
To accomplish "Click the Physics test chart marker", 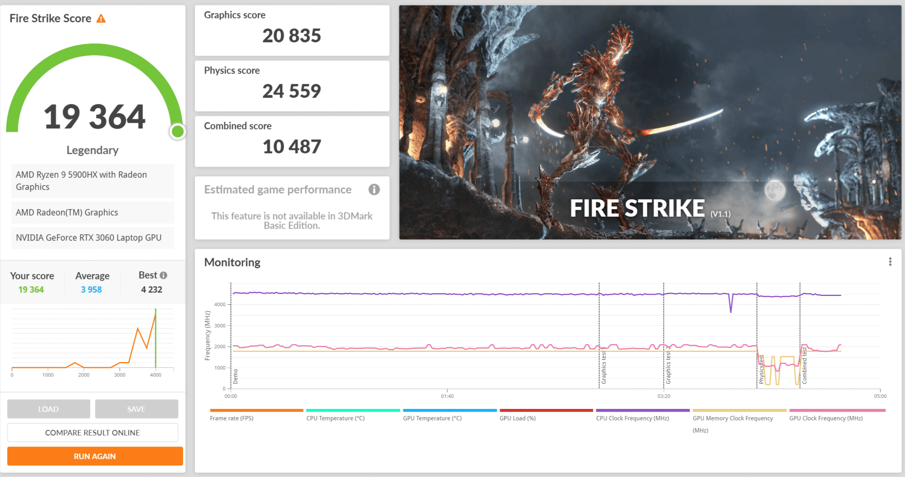I will [x=761, y=369].
